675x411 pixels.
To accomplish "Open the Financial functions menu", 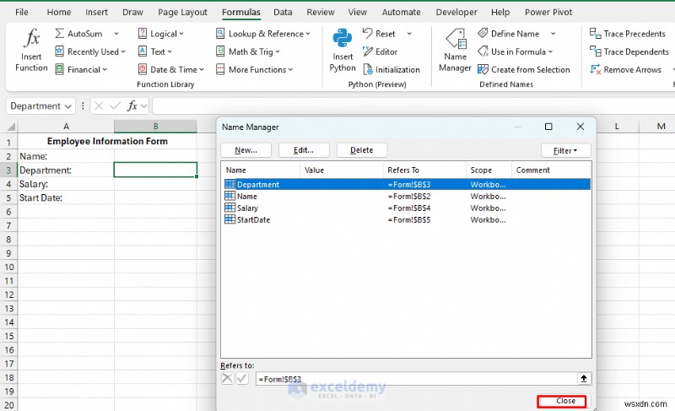I will click(x=81, y=69).
